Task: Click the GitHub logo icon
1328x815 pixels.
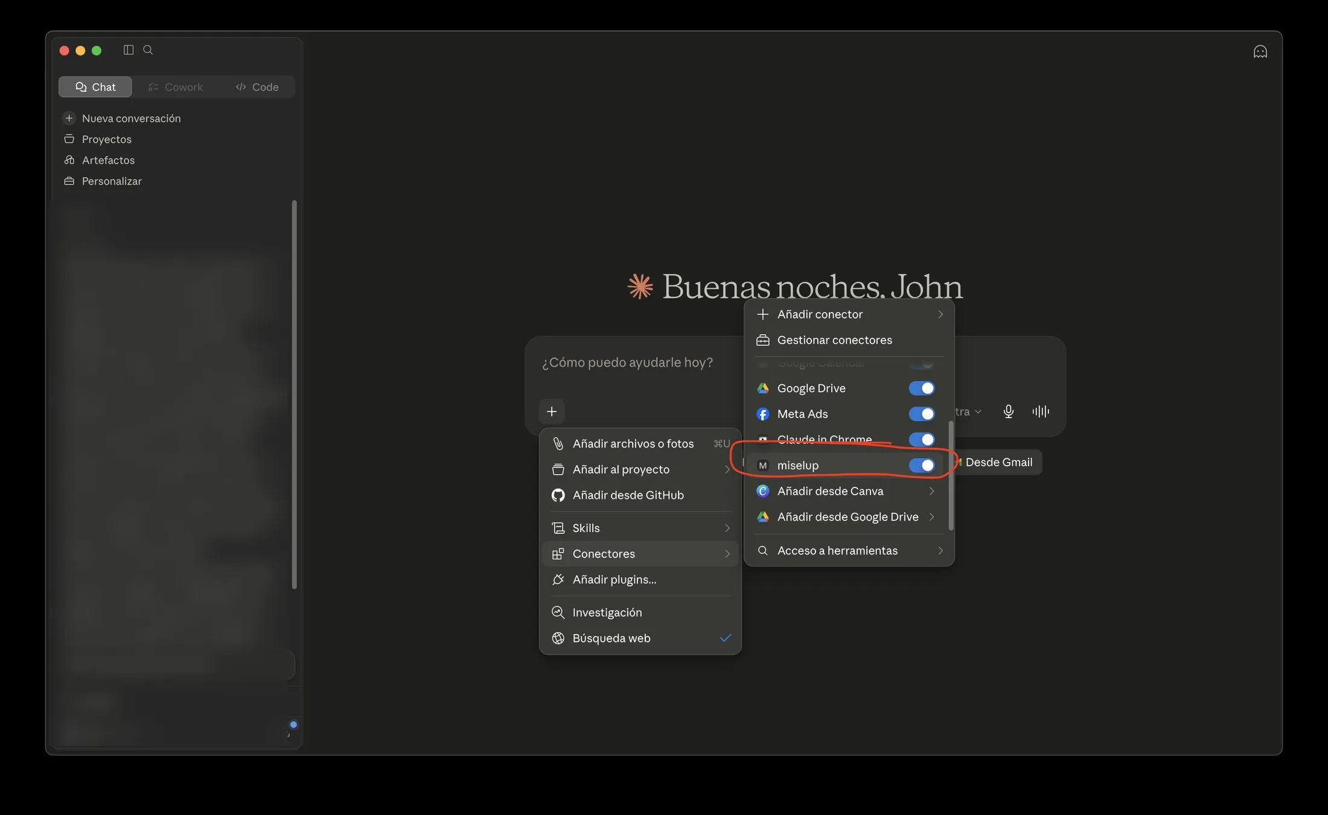Action: 558,495
